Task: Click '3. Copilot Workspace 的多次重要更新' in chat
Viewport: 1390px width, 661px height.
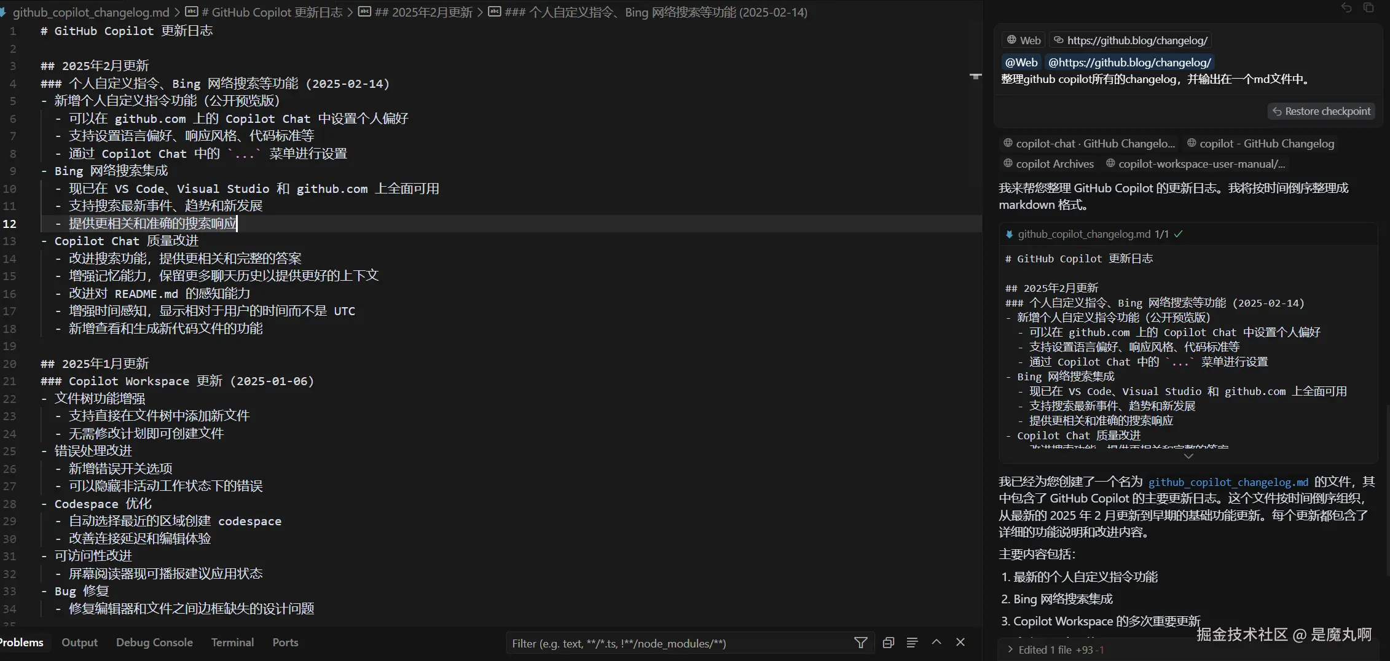Action: pyautogui.click(x=1101, y=621)
